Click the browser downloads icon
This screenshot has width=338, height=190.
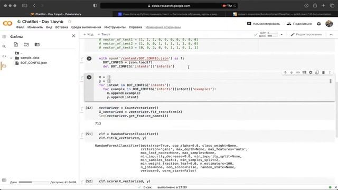pos(306,6)
